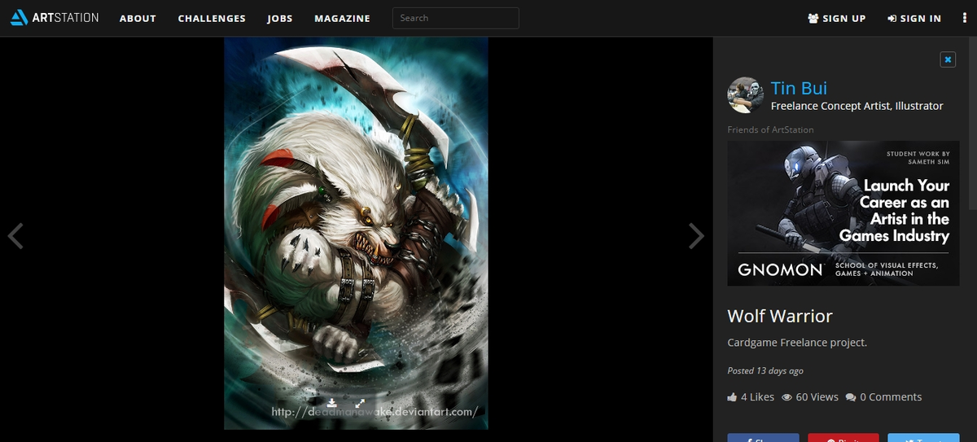Expand the artwork to fullscreen
The width and height of the screenshot is (977, 442).
point(360,402)
